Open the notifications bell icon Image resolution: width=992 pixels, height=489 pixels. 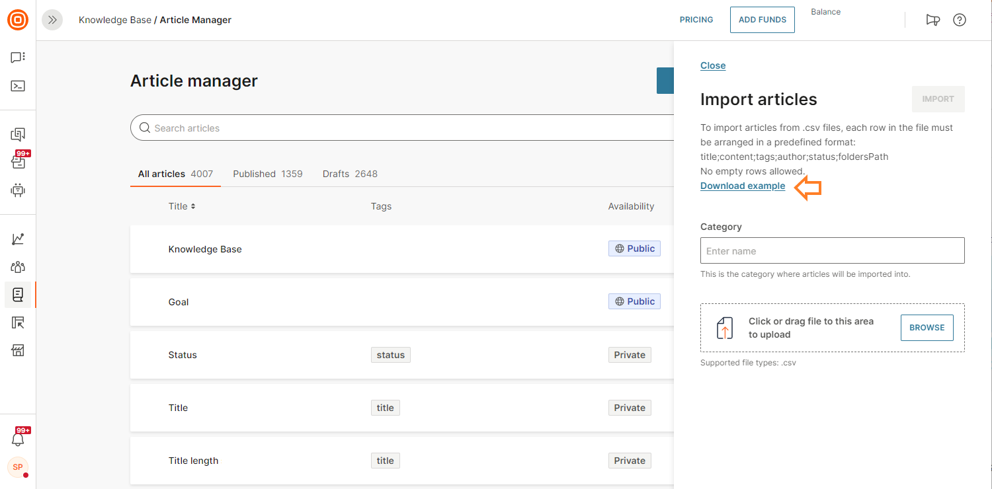(18, 439)
